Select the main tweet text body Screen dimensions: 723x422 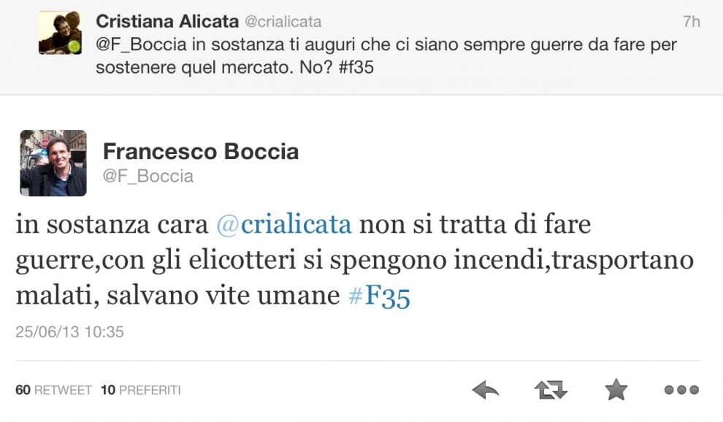tap(355, 261)
